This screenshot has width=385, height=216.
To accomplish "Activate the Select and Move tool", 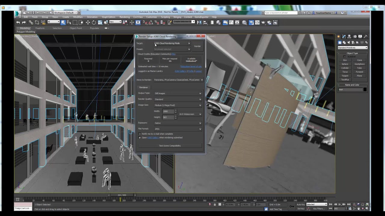I will coord(88,22).
